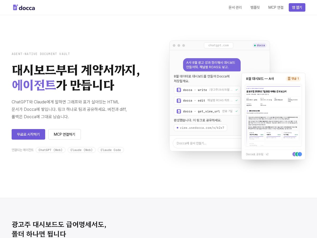317x238 pixels.
Task: Click the '광고주 대시보드도 급여명세서도,' heading
Action: [x=59, y=224]
